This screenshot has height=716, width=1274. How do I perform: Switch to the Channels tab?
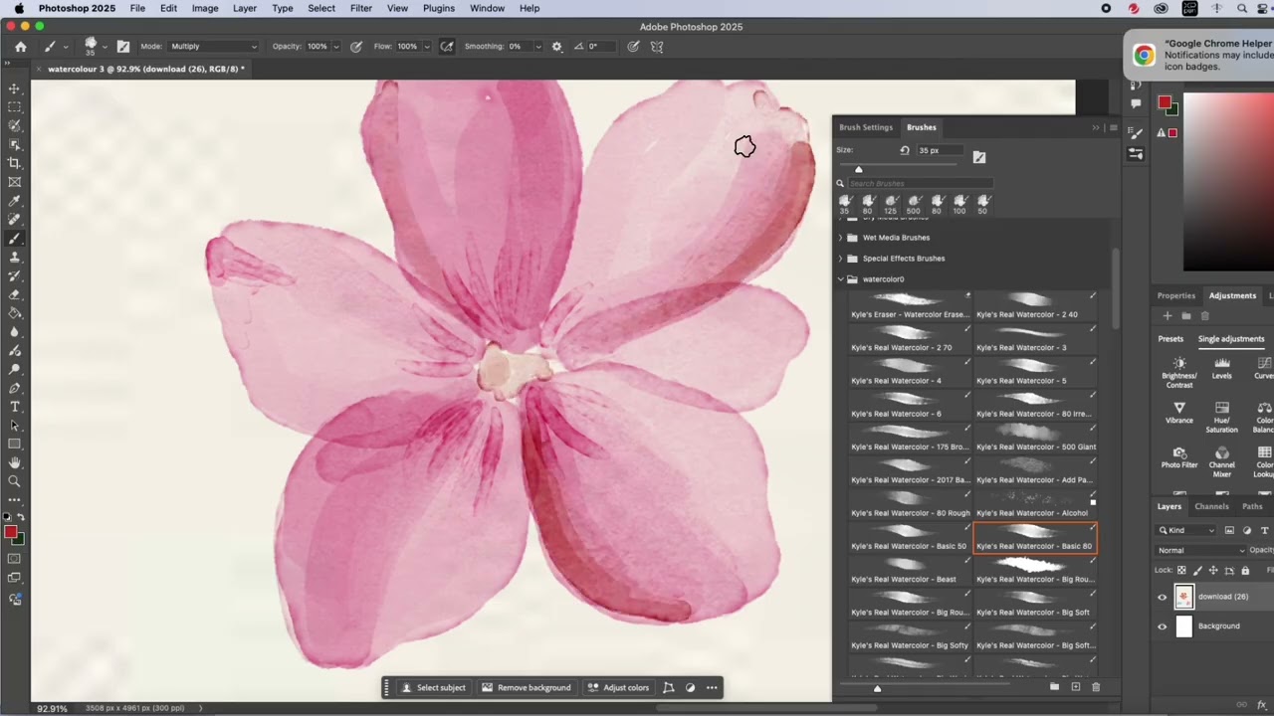(1211, 506)
